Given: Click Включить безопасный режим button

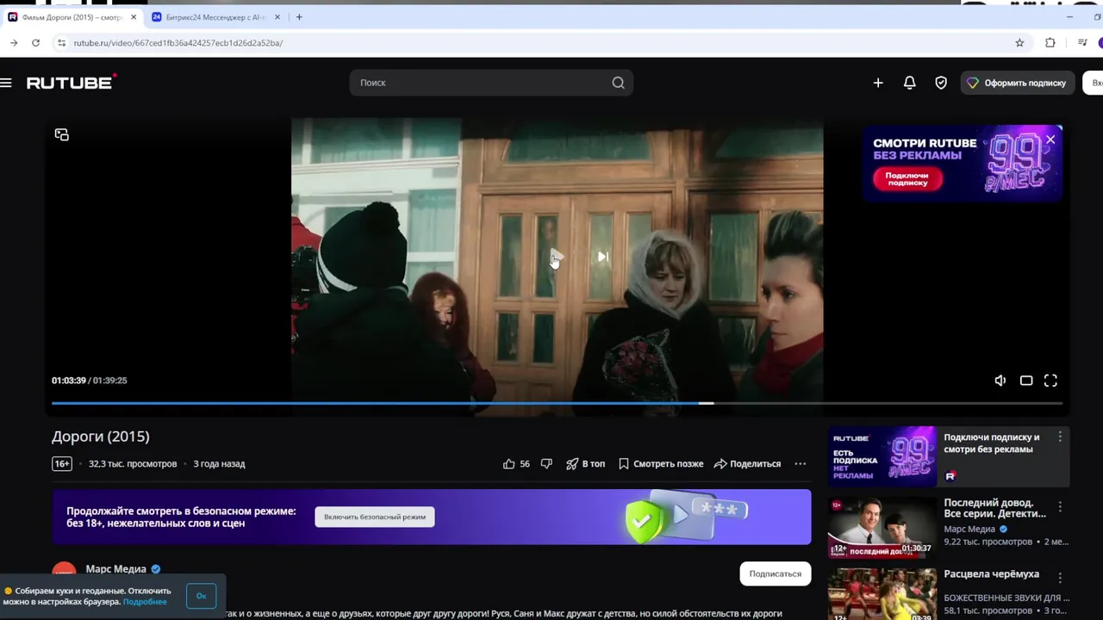Looking at the screenshot, I should (x=375, y=517).
